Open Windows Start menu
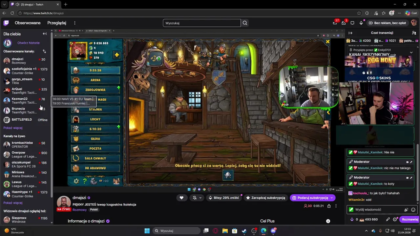Image resolution: width=420 pixels, height=236 pixels. pos(147,231)
